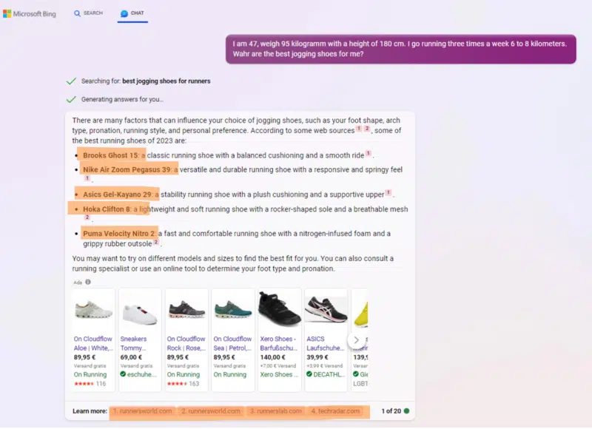Switch to the Search tab
This screenshot has height=429, width=592.
(88, 13)
